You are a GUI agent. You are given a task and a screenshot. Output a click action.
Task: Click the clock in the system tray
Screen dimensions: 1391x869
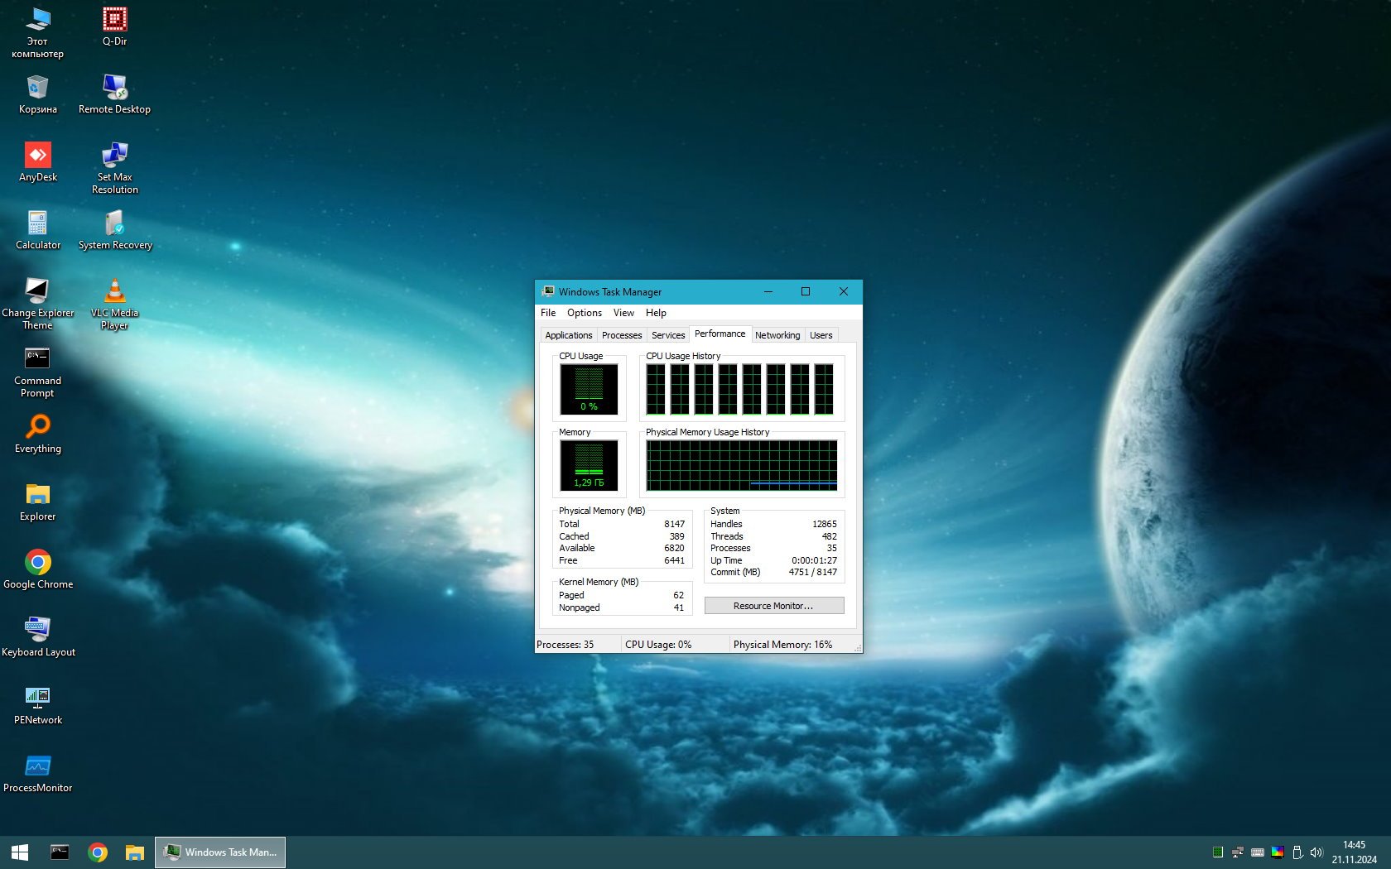pyautogui.click(x=1354, y=852)
